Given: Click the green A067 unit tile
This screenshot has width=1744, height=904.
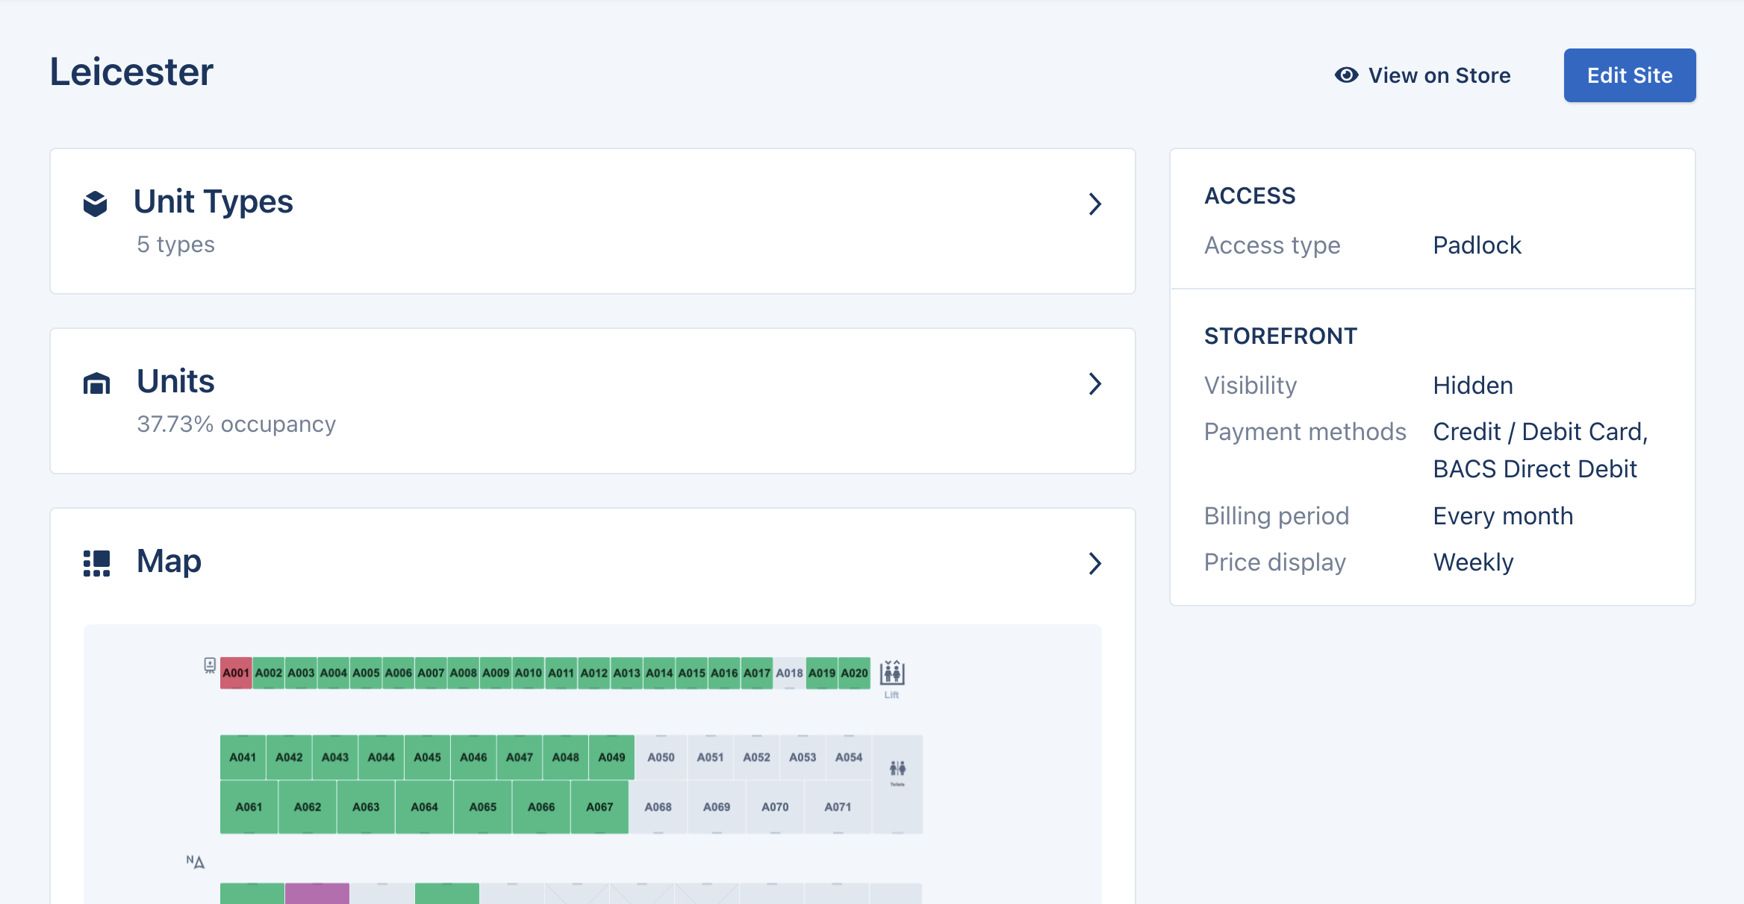Looking at the screenshot, I should (x=599, y=807).
